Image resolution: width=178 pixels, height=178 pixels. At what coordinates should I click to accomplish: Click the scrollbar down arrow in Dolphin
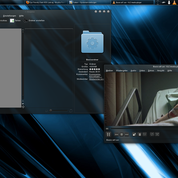click(23, 104)
